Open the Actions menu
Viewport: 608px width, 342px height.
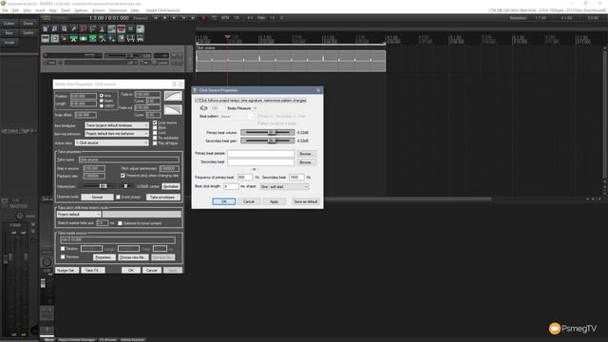[99, 10]
